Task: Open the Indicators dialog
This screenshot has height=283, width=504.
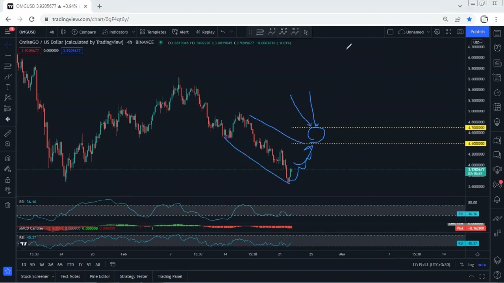Action: coord(115,32)
